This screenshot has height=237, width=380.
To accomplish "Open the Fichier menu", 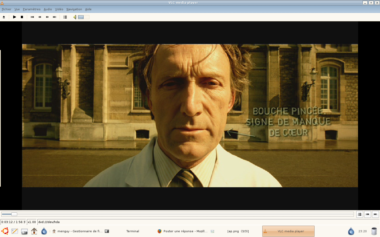I will coord(7,9).
